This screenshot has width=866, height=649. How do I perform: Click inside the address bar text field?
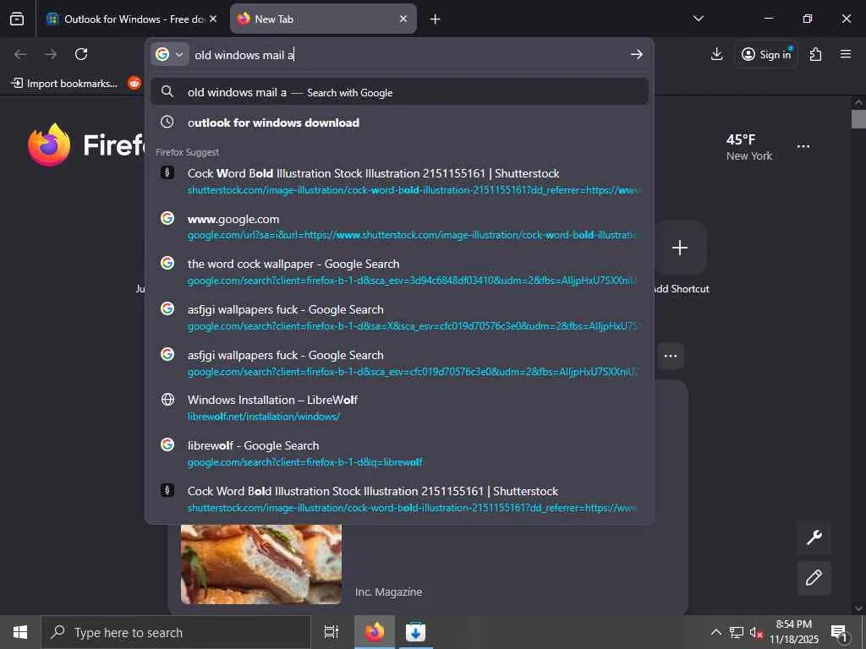408,55
